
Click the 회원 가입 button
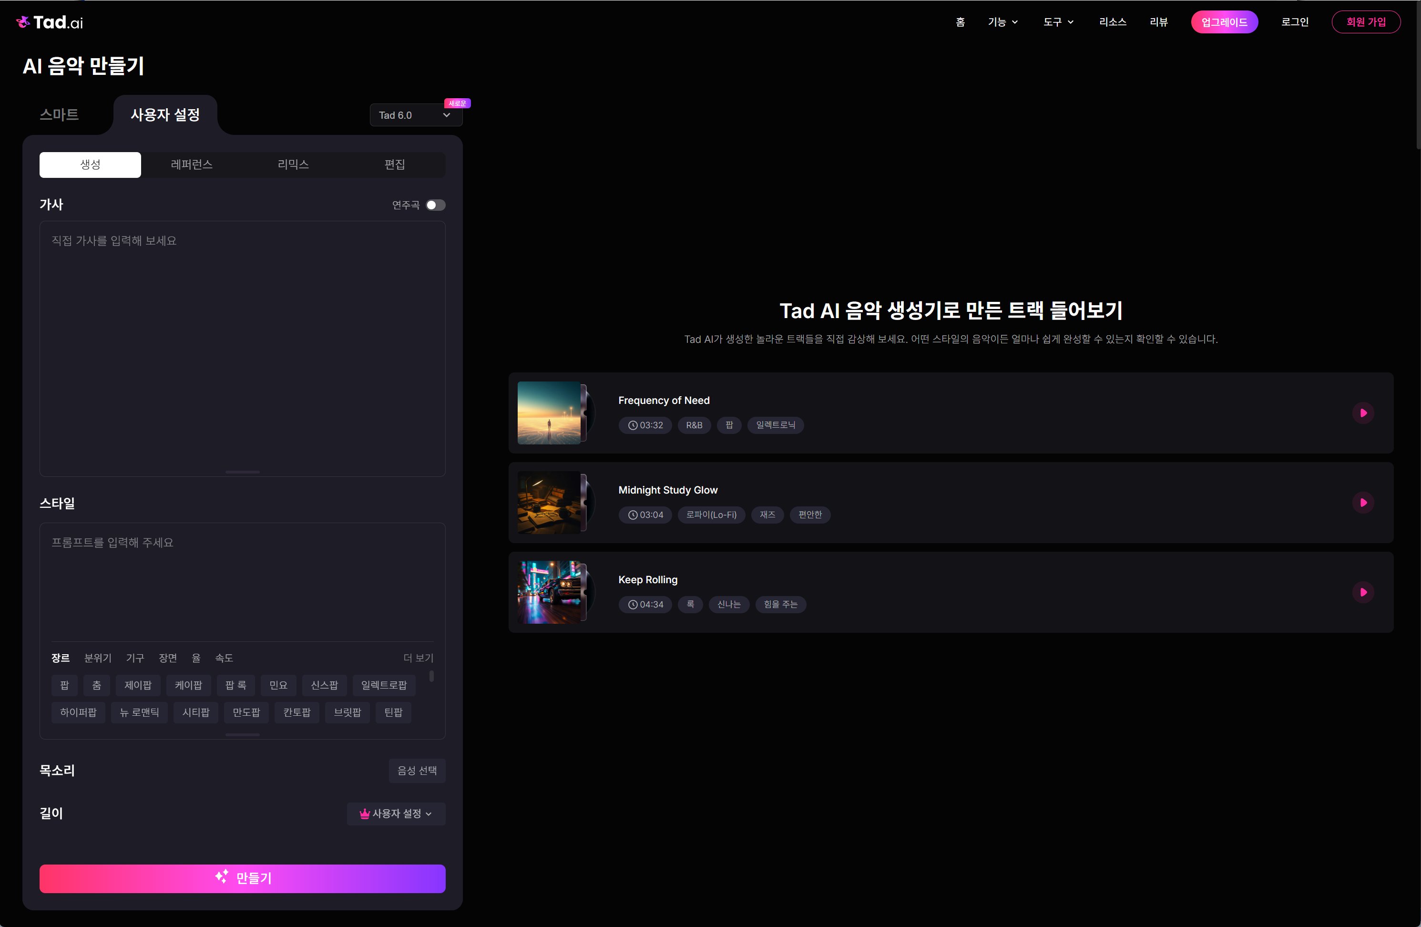[1366, 22]
